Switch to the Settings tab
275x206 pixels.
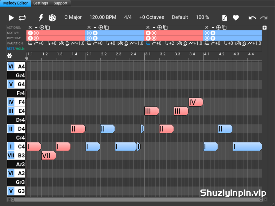pos(41,3)
